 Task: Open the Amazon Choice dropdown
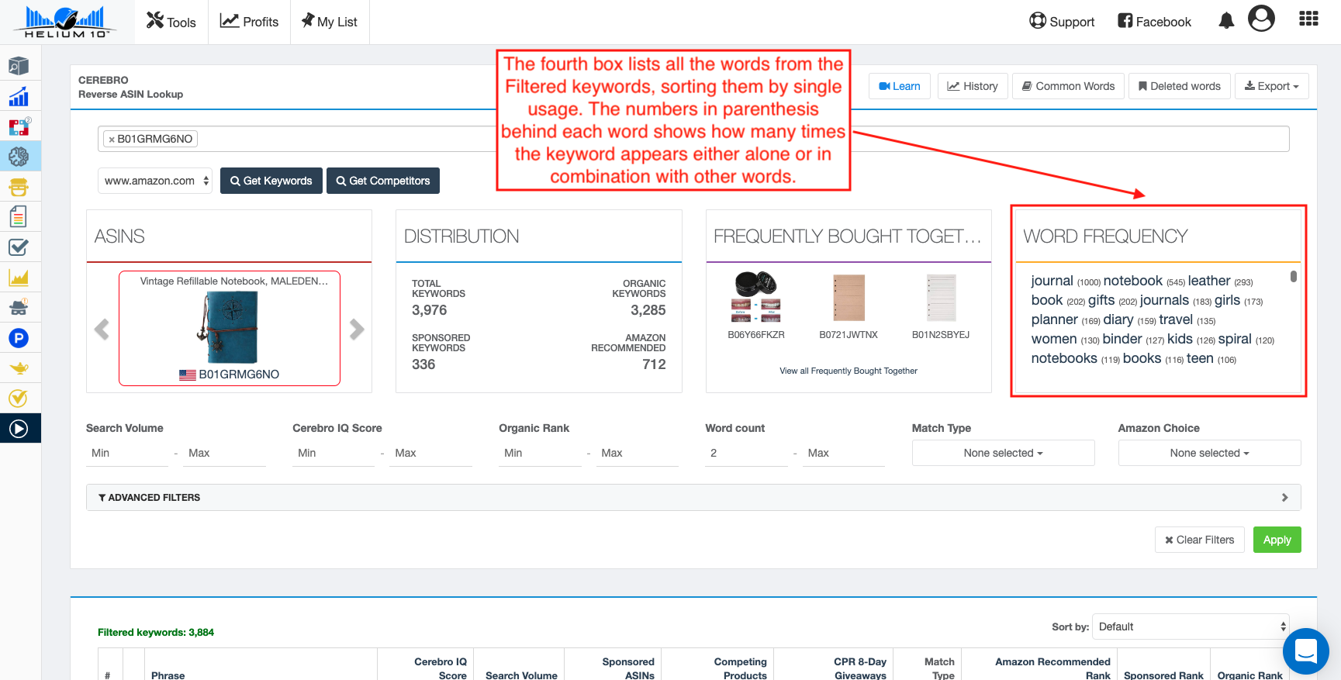pyautogui.click(x=1208, y=453)
